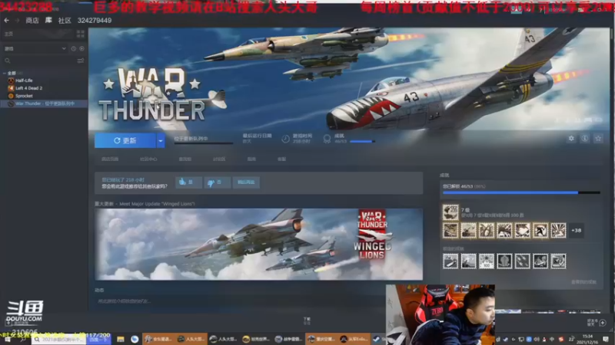Viewport: 615px width, 345px height.
Task: Open the locked achievement showing 100
Action: click(x=487, y=261)
